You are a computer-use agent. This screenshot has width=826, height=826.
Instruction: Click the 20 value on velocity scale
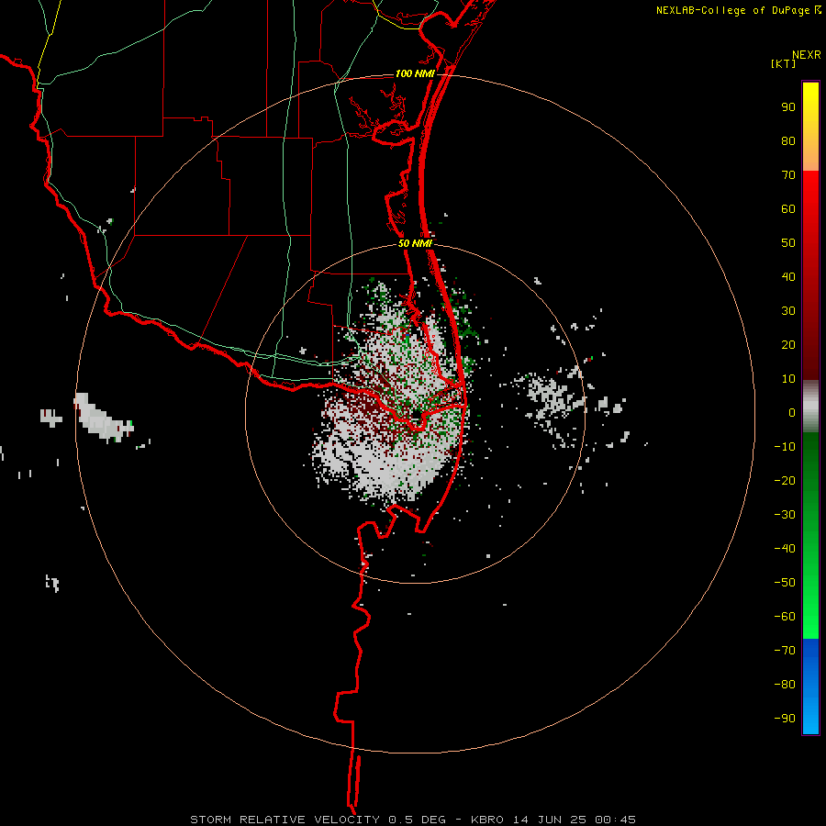[x=788, y=344]
